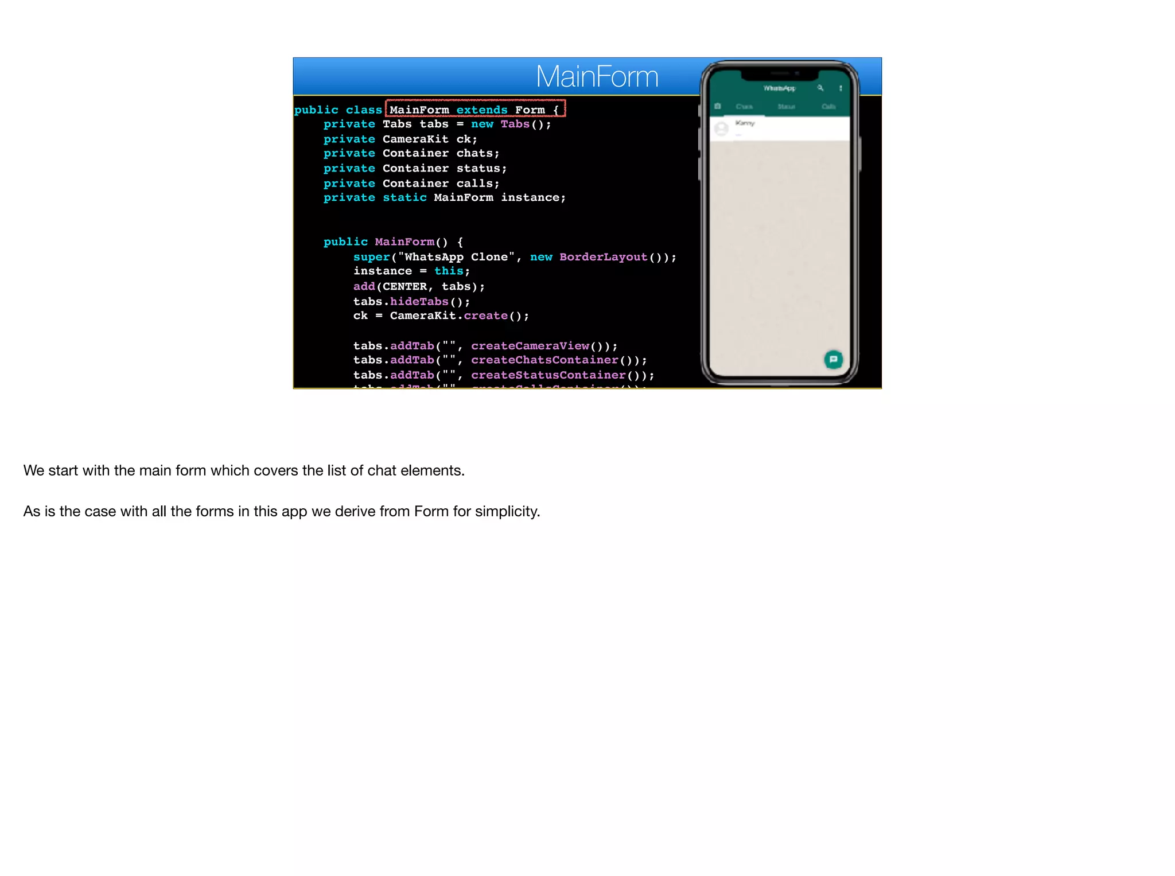
Task: Click the WhatsApp title in phone header
Action: 779,88
